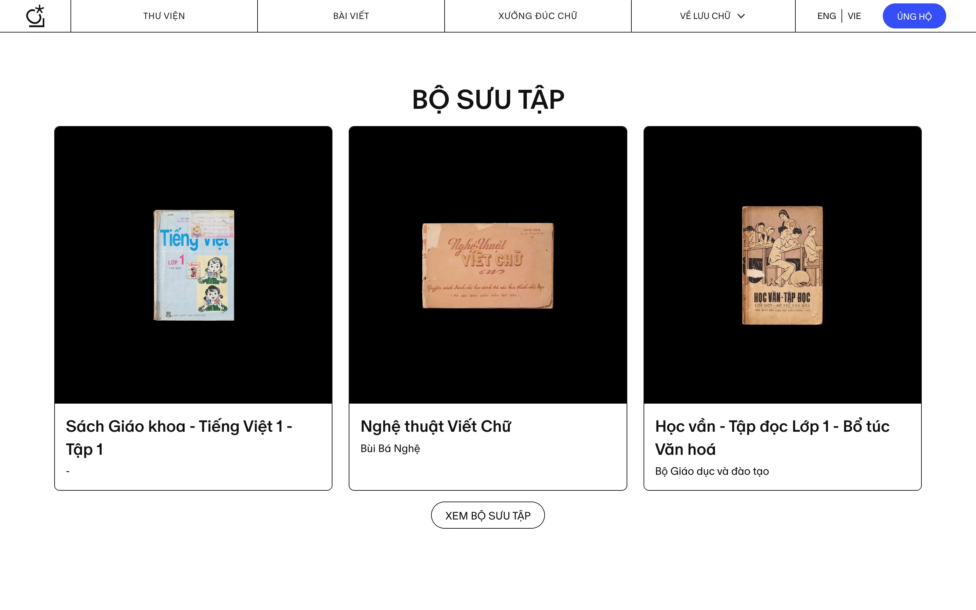Screen dimensions: 976x610
Task: Open Sách Giáo khoa - Tiếng Việt 1 title
Action: coord(179,438)
